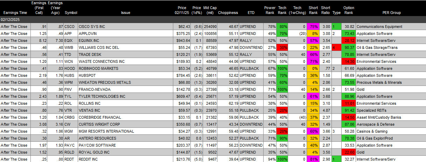Screen dimensions: 426x162
Task: Click the 80% Tech Rank cell for CSCO
Action: point(282,27)
